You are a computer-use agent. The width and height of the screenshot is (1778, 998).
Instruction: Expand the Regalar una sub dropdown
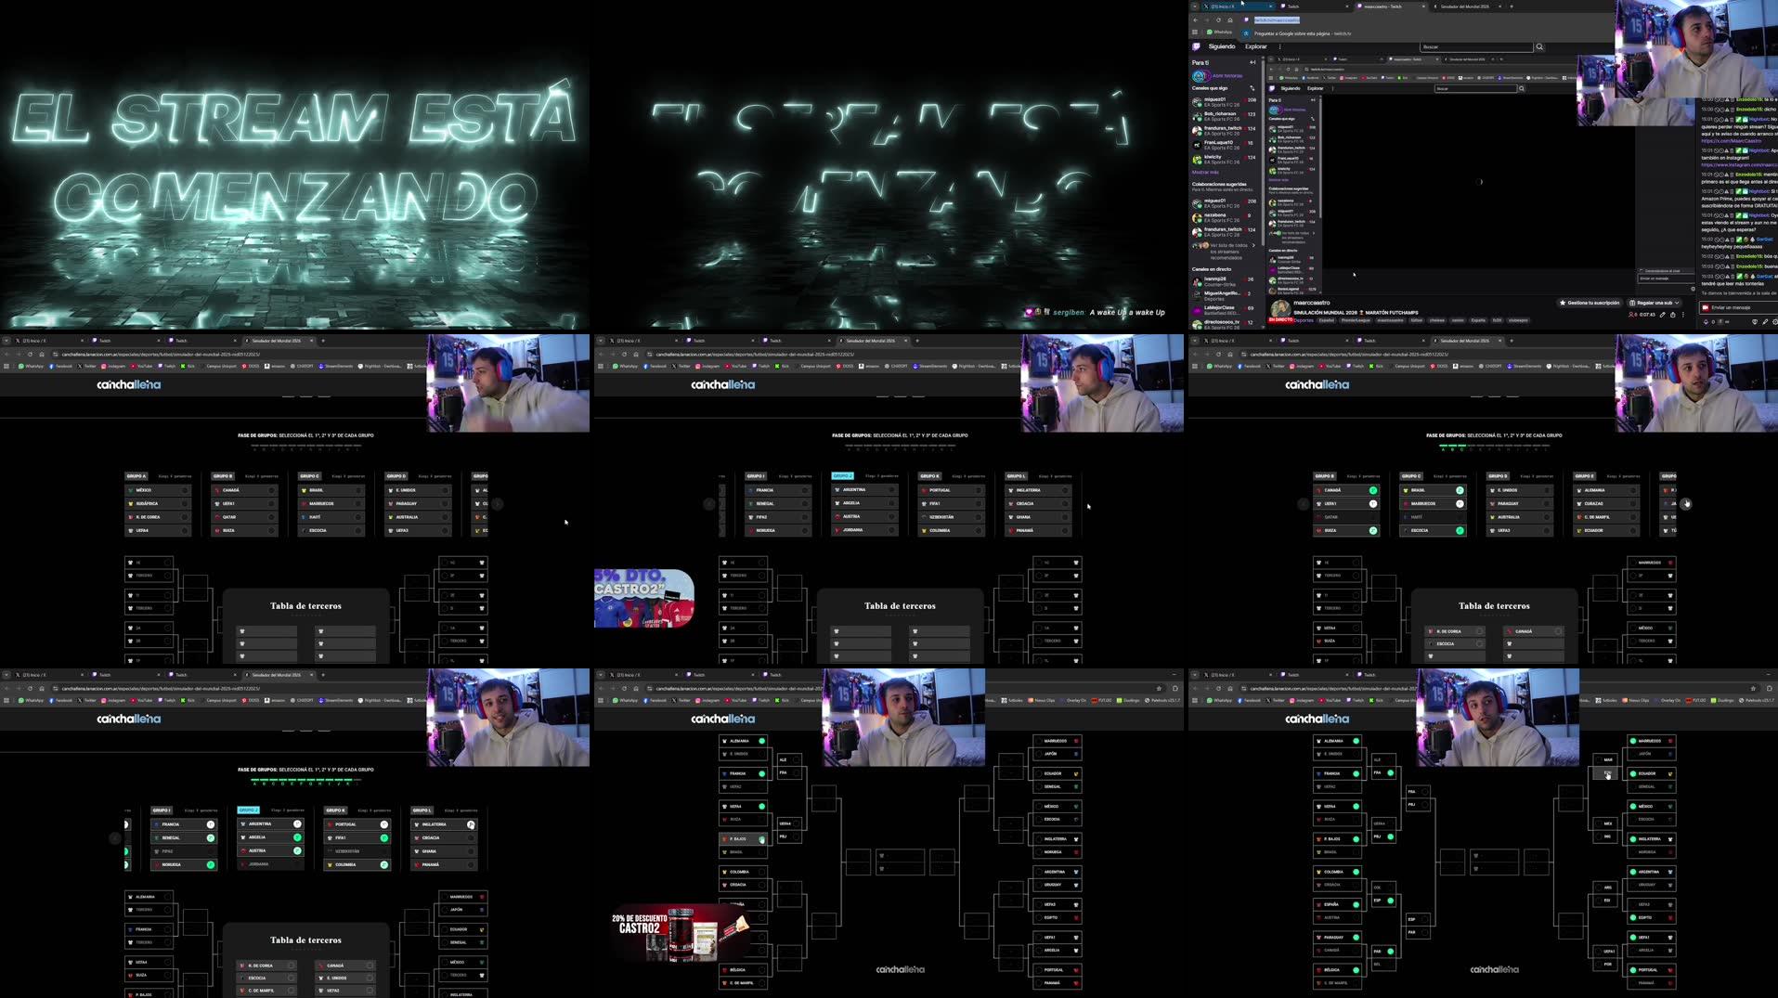tap(1676, 303)
